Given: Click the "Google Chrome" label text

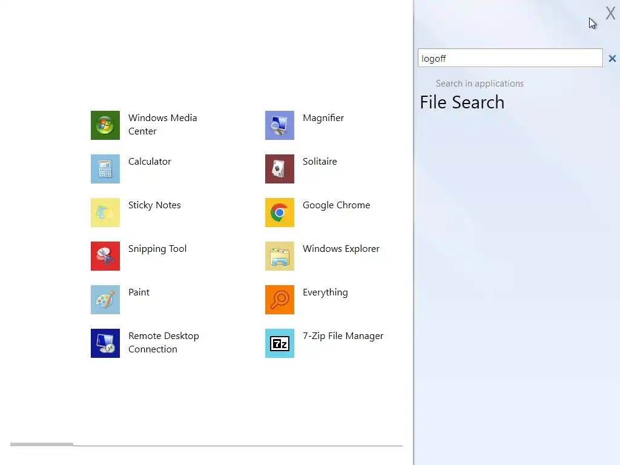Looking at the screenshot, I should (x=336, y=205).
